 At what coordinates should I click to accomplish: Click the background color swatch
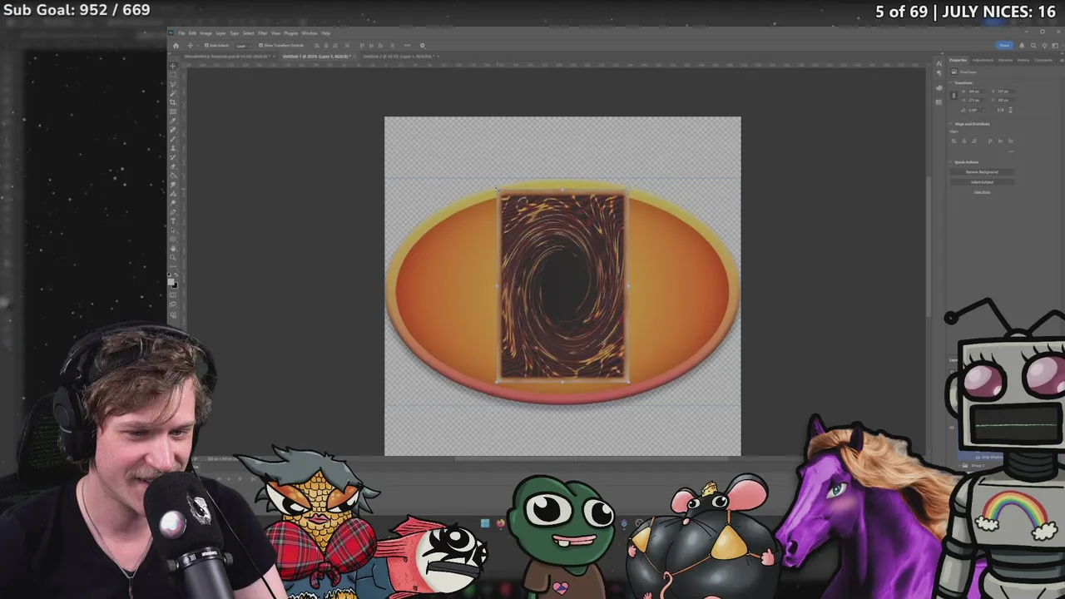pyautogui.click(x=175, y=286)
